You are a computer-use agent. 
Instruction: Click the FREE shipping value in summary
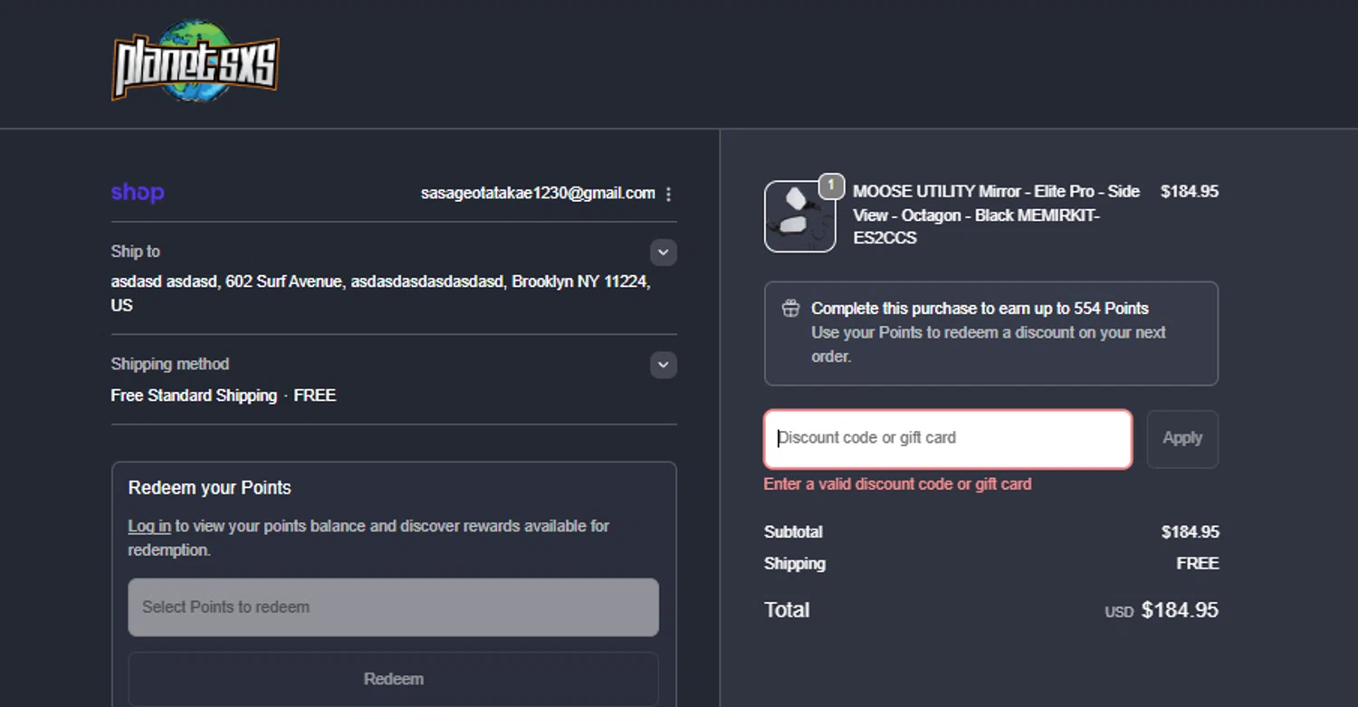tap(1197, 564)
